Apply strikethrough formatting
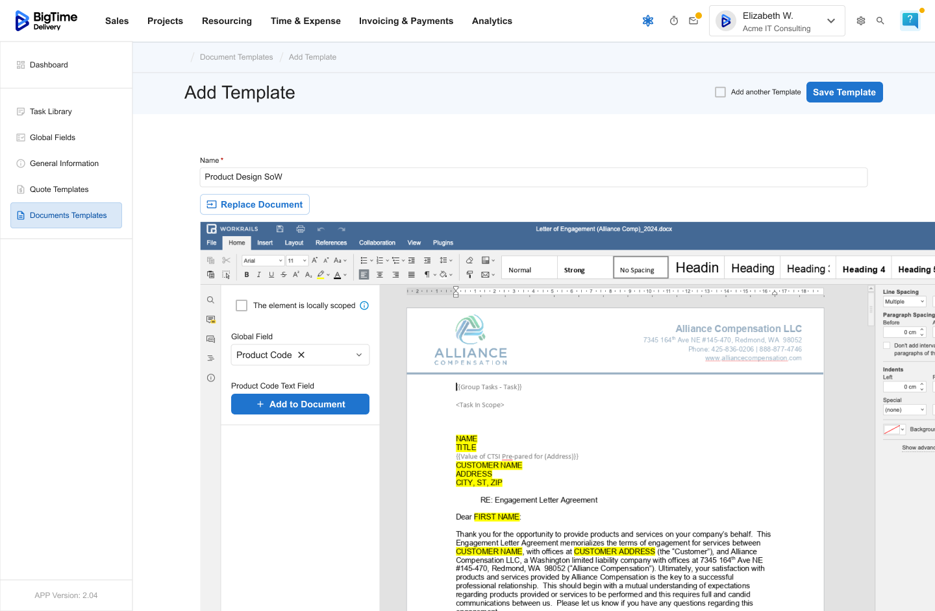This screenshot has height=611, width=935. [x=284, y=275]
